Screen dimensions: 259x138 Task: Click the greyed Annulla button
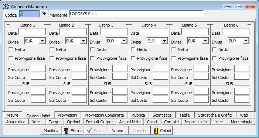140,131
